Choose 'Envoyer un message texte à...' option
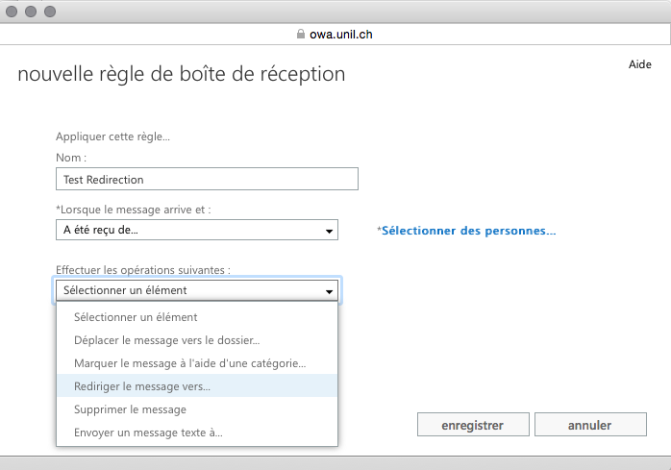The width and height of the screenshot is (671, 470). pyautogui.click(x=148, y=433)
